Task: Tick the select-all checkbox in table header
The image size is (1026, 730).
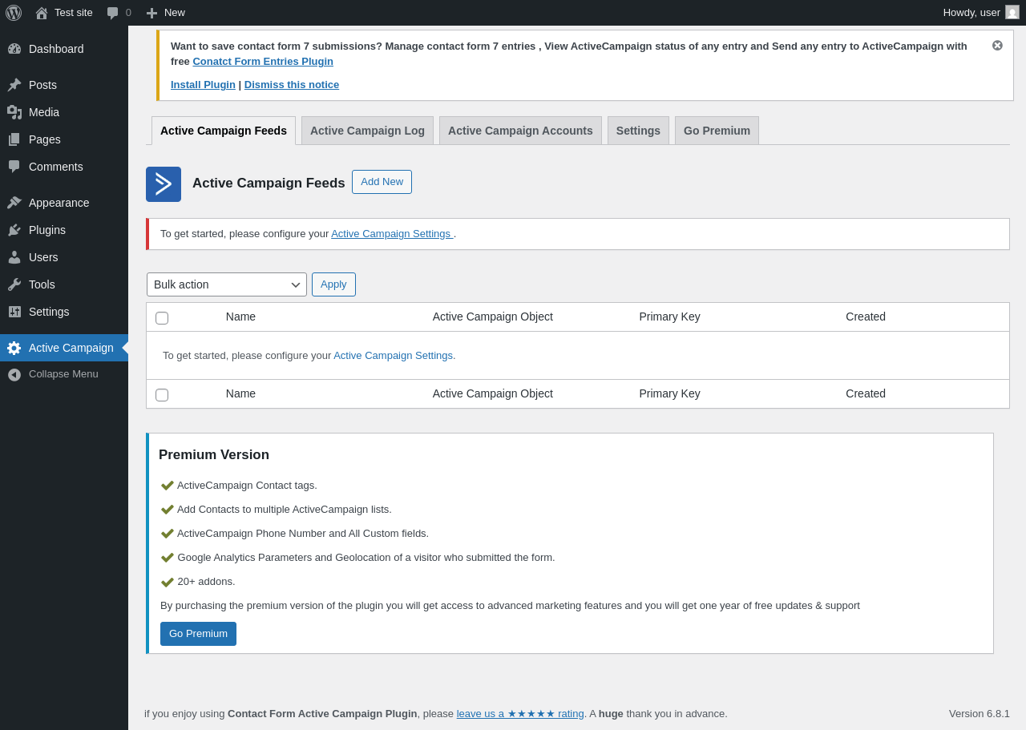Action: point(162,318)
